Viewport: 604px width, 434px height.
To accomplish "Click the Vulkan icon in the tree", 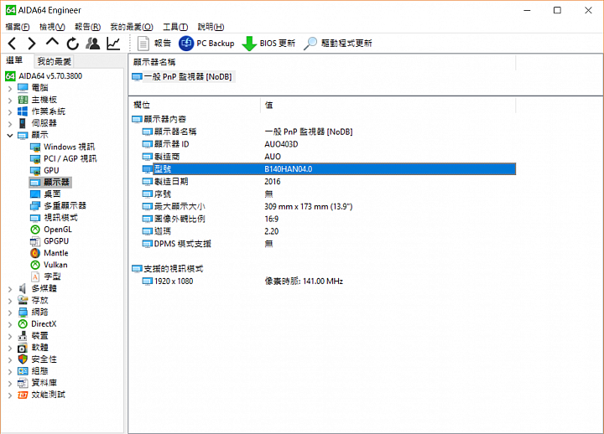I will pyautogui.click(x=35, y=265).
